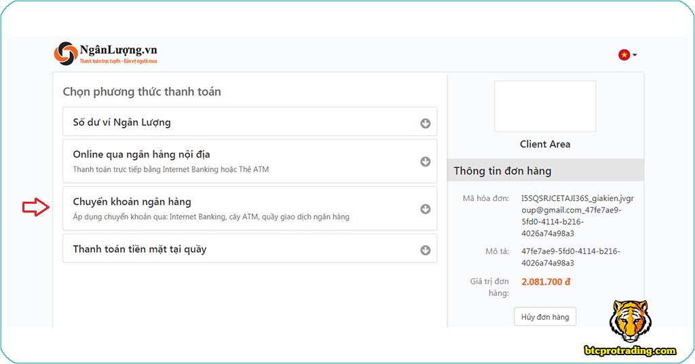
Task: Click the blank Client Area merchant image
Action: (544, 106)
